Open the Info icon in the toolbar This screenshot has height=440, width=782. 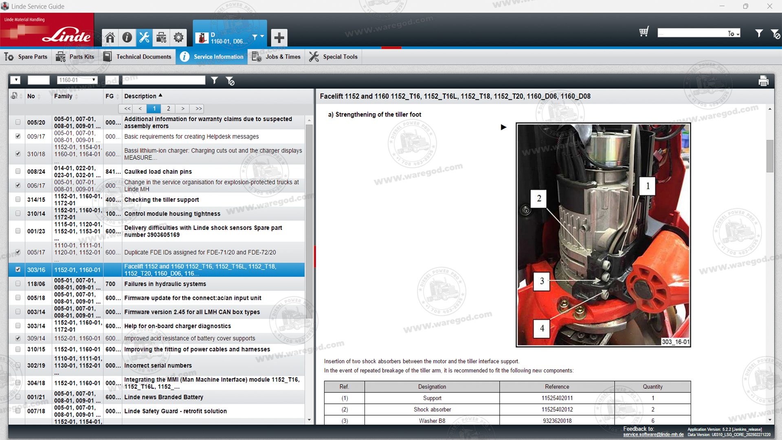point(127,37)
